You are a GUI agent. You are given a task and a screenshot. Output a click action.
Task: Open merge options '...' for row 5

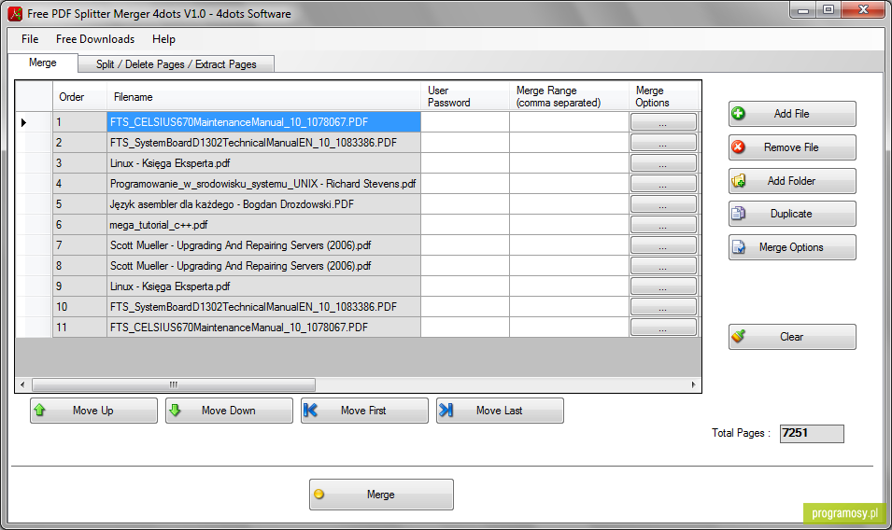[x=663, y=204]
